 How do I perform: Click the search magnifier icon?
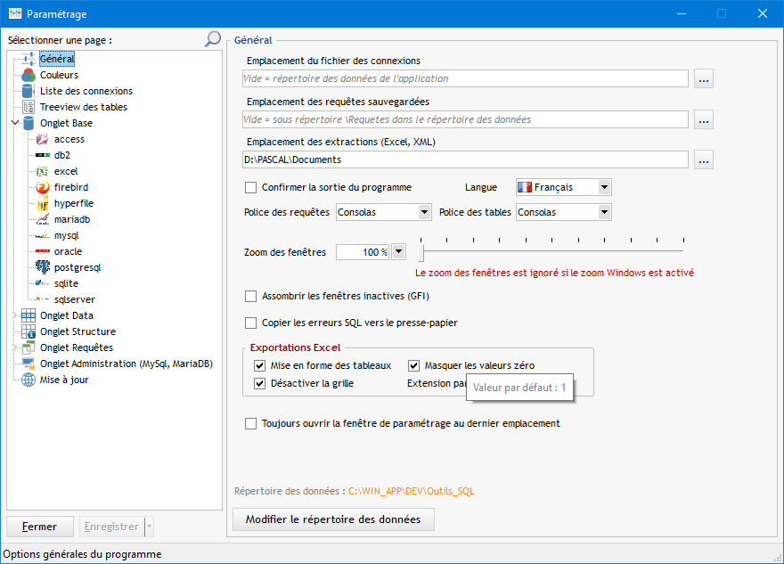click(213, 39)
